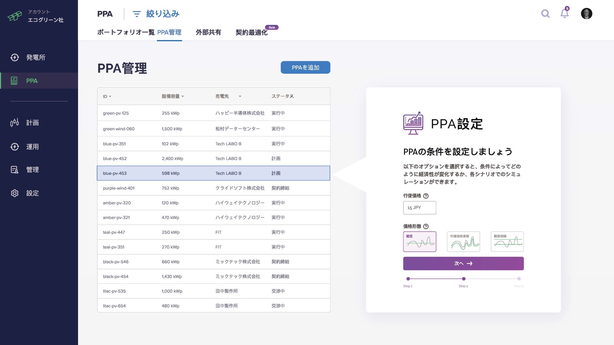Open 設定 gear icon in sidebar

(15, 193)
